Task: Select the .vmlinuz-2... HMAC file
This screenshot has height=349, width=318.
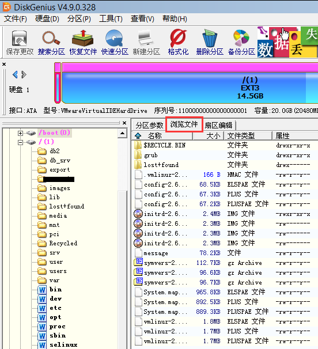Action: (225, 174)
